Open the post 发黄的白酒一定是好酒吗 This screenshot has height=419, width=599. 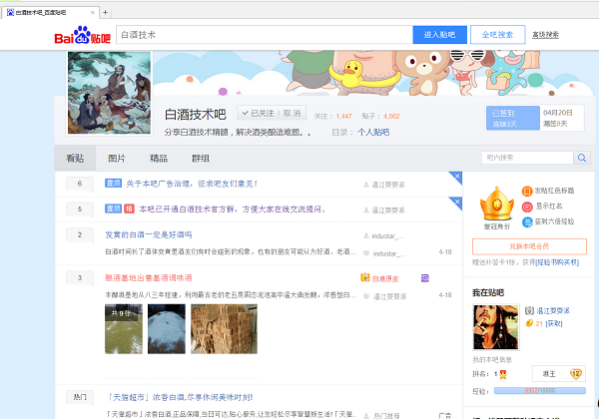point(149,234)
